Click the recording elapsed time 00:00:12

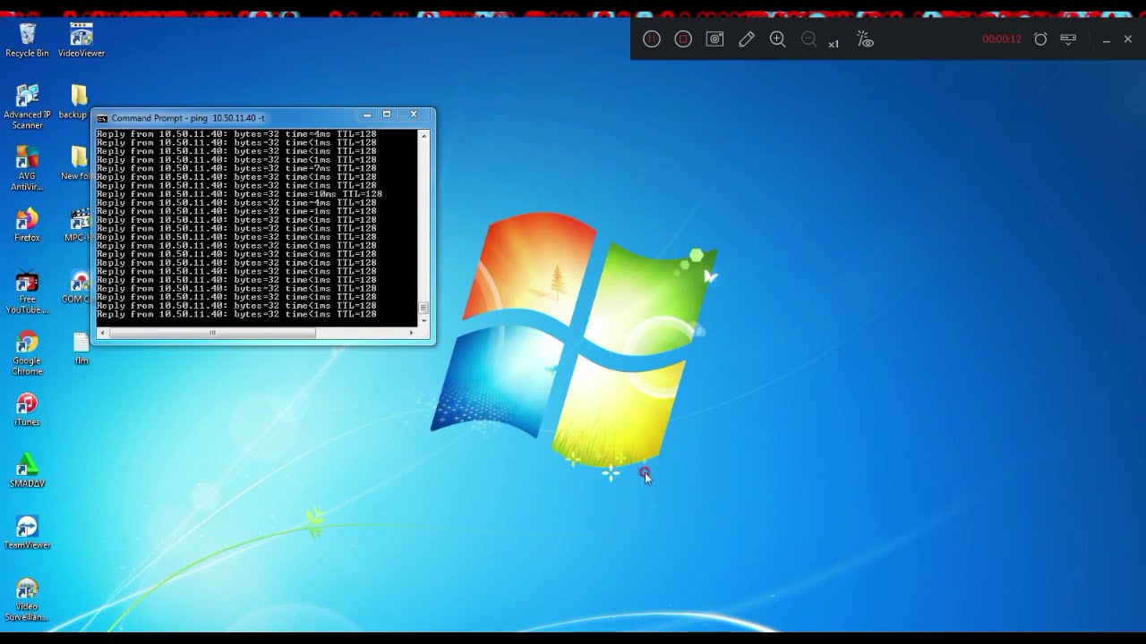click(1002, 39)
